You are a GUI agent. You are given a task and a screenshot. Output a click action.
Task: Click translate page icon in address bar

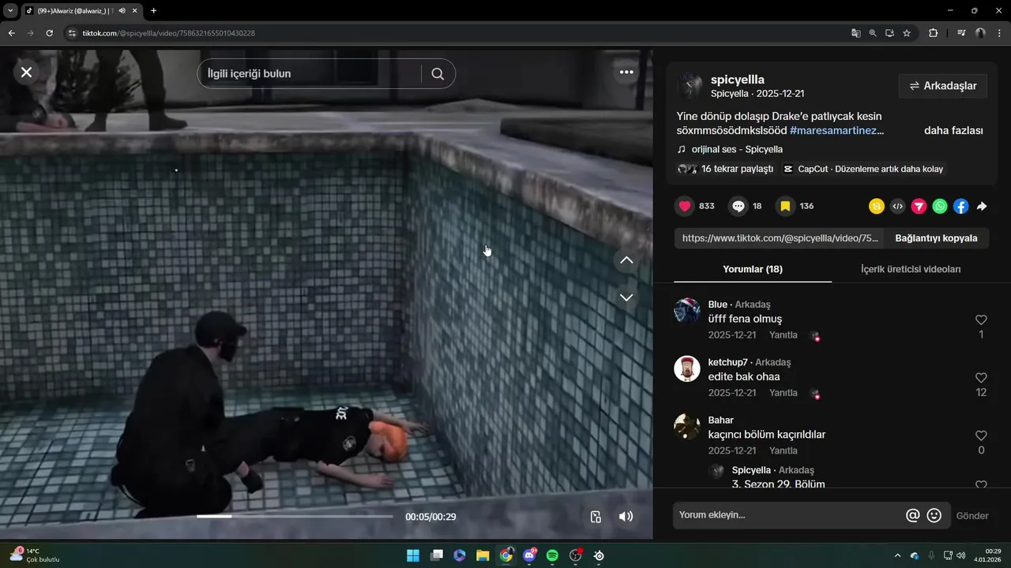pyautogui.click(x=855, y=33)
